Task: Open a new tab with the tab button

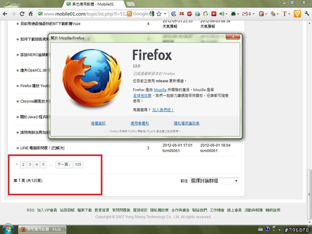Action: tap(131, 4)
